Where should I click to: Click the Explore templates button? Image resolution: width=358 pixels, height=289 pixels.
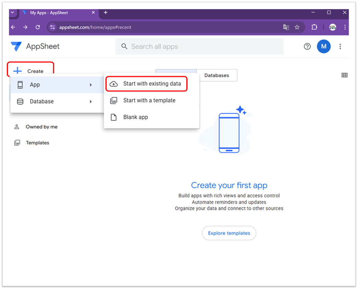coord(229,233)
